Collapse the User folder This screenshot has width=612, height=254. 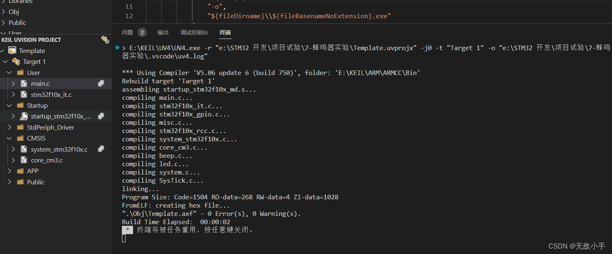pyautogui.click(x=10, y=73)
